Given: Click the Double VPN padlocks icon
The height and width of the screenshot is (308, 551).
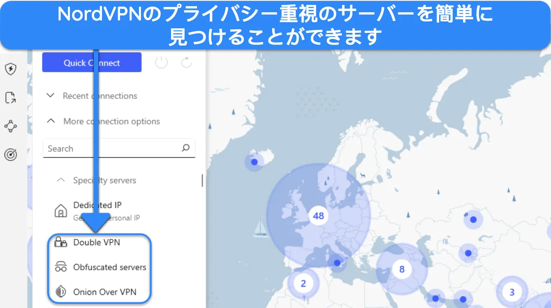Looking at the screenshot, I should (x=61, y=242).
